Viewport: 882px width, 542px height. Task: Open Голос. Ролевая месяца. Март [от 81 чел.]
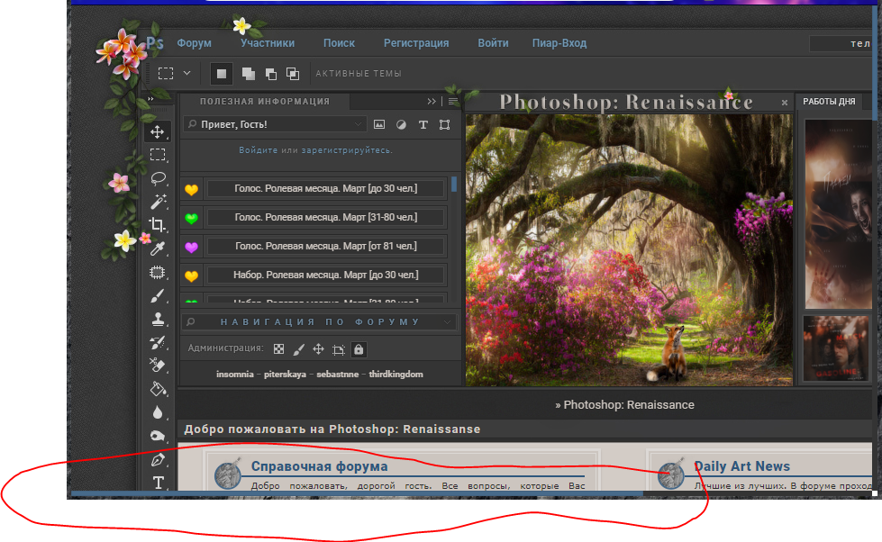click(x=326, y=246)
